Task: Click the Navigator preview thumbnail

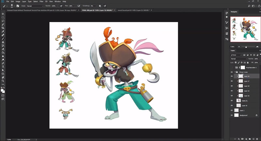Action: click(245, 29)
